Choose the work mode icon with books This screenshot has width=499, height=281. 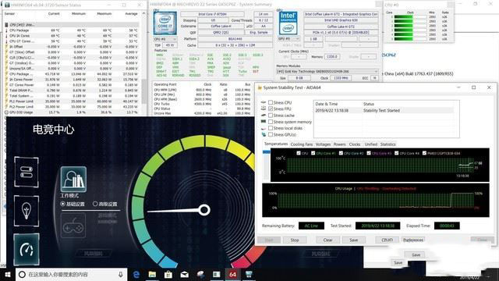point(73,179)
